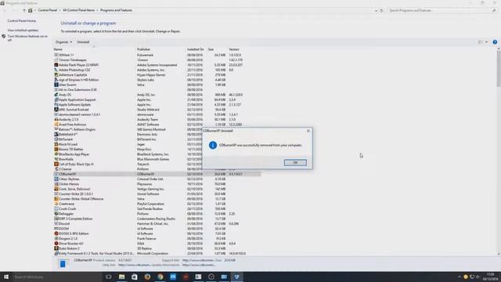Click the AdVenture Capitalist game icon
The image size is (501, 282).
pyautogui.click(x=56, y=75)
